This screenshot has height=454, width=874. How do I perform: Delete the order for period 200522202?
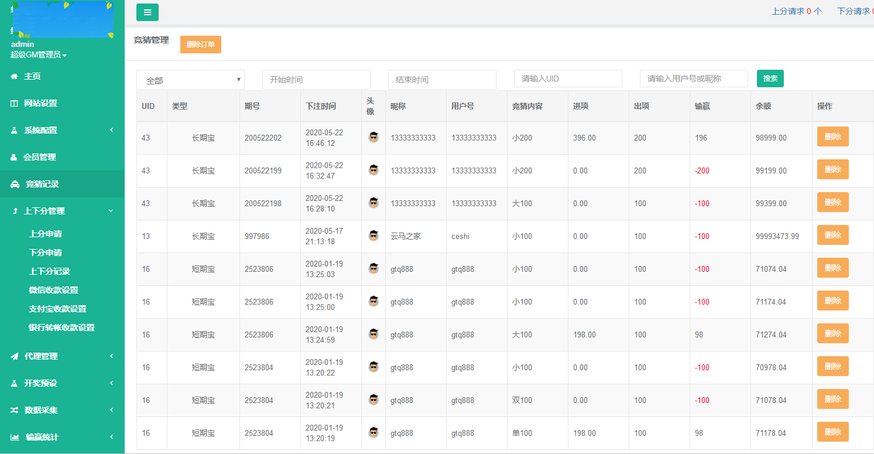(832, 137)
